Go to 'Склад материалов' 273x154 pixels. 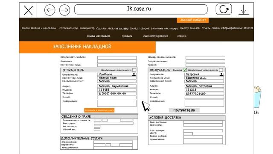99,36
